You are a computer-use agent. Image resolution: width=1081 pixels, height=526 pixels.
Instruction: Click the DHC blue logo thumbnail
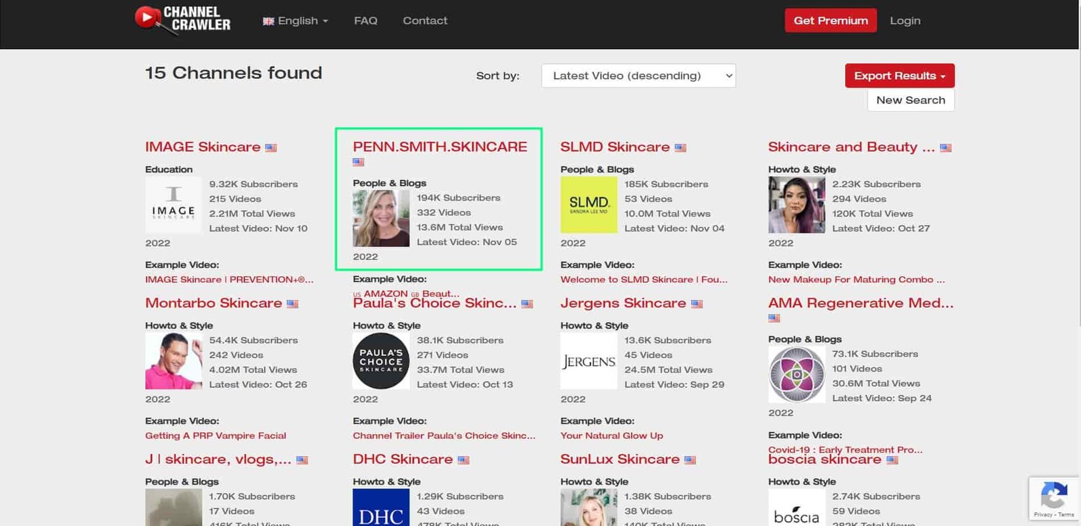381,507
